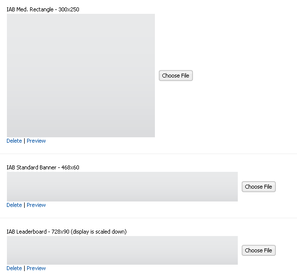Preview the IAB Standard Banner ad
297x280 pixels.
click(36, 205)
